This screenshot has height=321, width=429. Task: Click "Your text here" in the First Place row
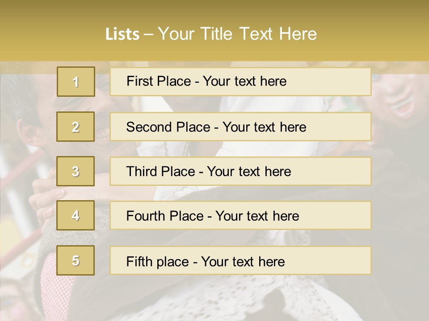pyautogui.click(x=244, y=82)
